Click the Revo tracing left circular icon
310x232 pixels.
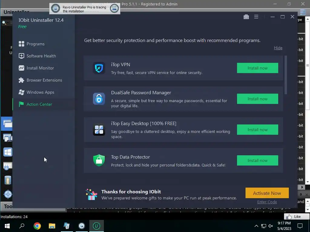coord(56,8)
